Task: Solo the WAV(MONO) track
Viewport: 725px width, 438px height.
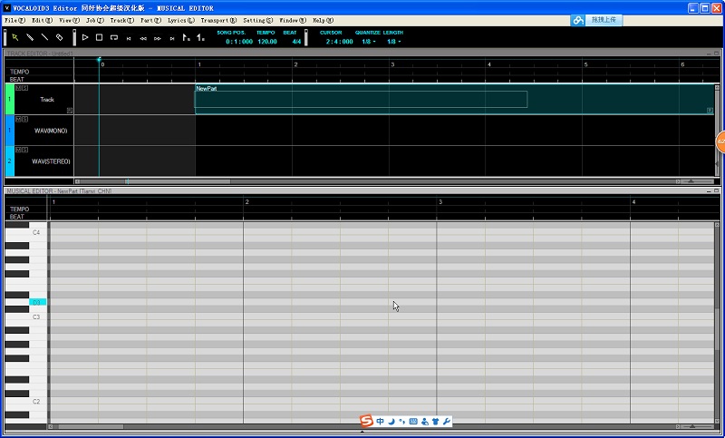Action: [x=24, y=119]
